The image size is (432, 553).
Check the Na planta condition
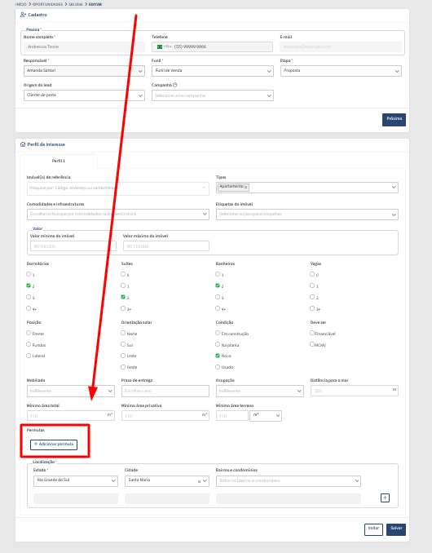[x=218, y=344]
